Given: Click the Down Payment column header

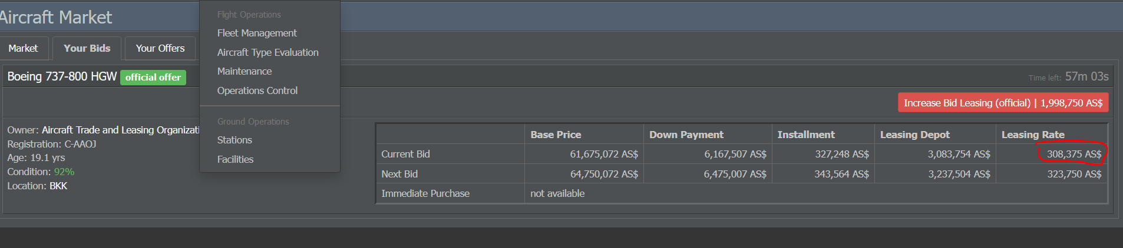Looking at the screenshot, I should tap(686, 135).
